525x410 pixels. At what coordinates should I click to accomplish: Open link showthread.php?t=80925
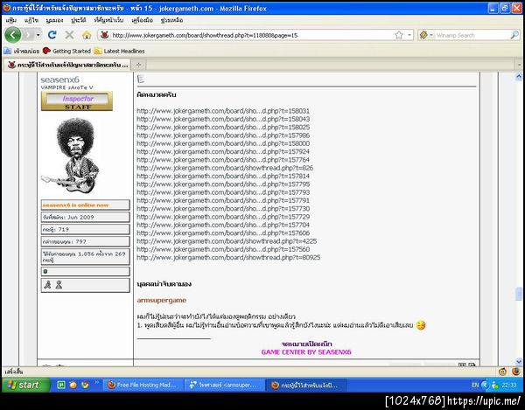pyautogui.click(x=228, y=258)
